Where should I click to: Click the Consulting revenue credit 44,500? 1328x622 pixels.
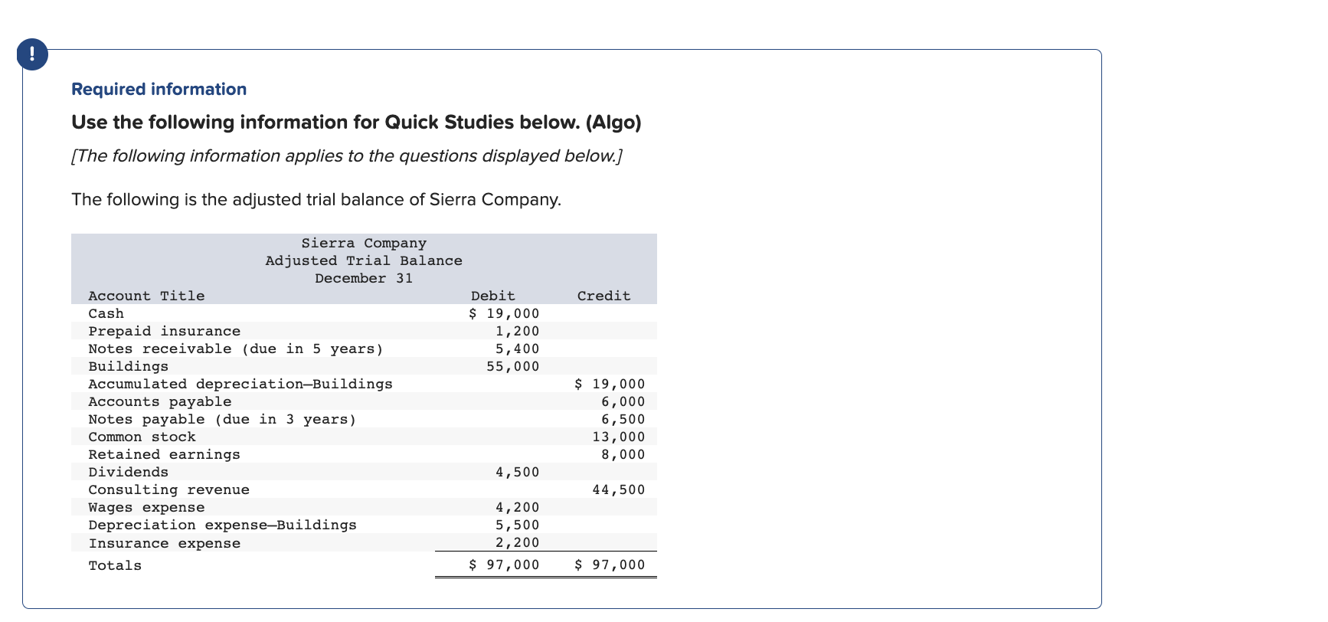[618, 489]
